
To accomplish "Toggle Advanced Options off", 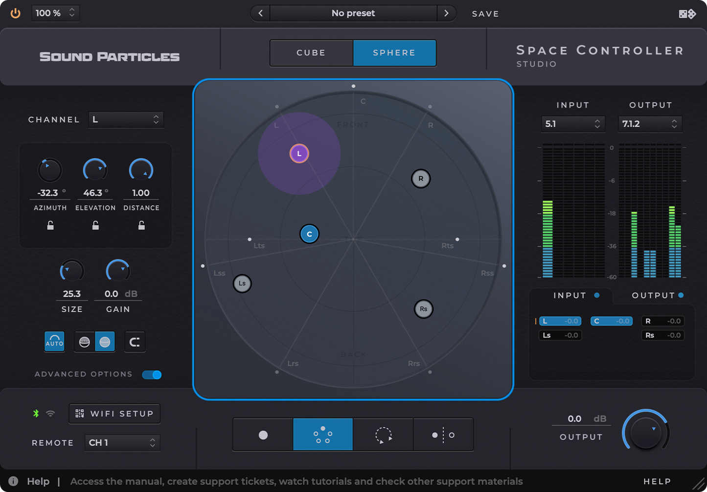I will [152, 375].
